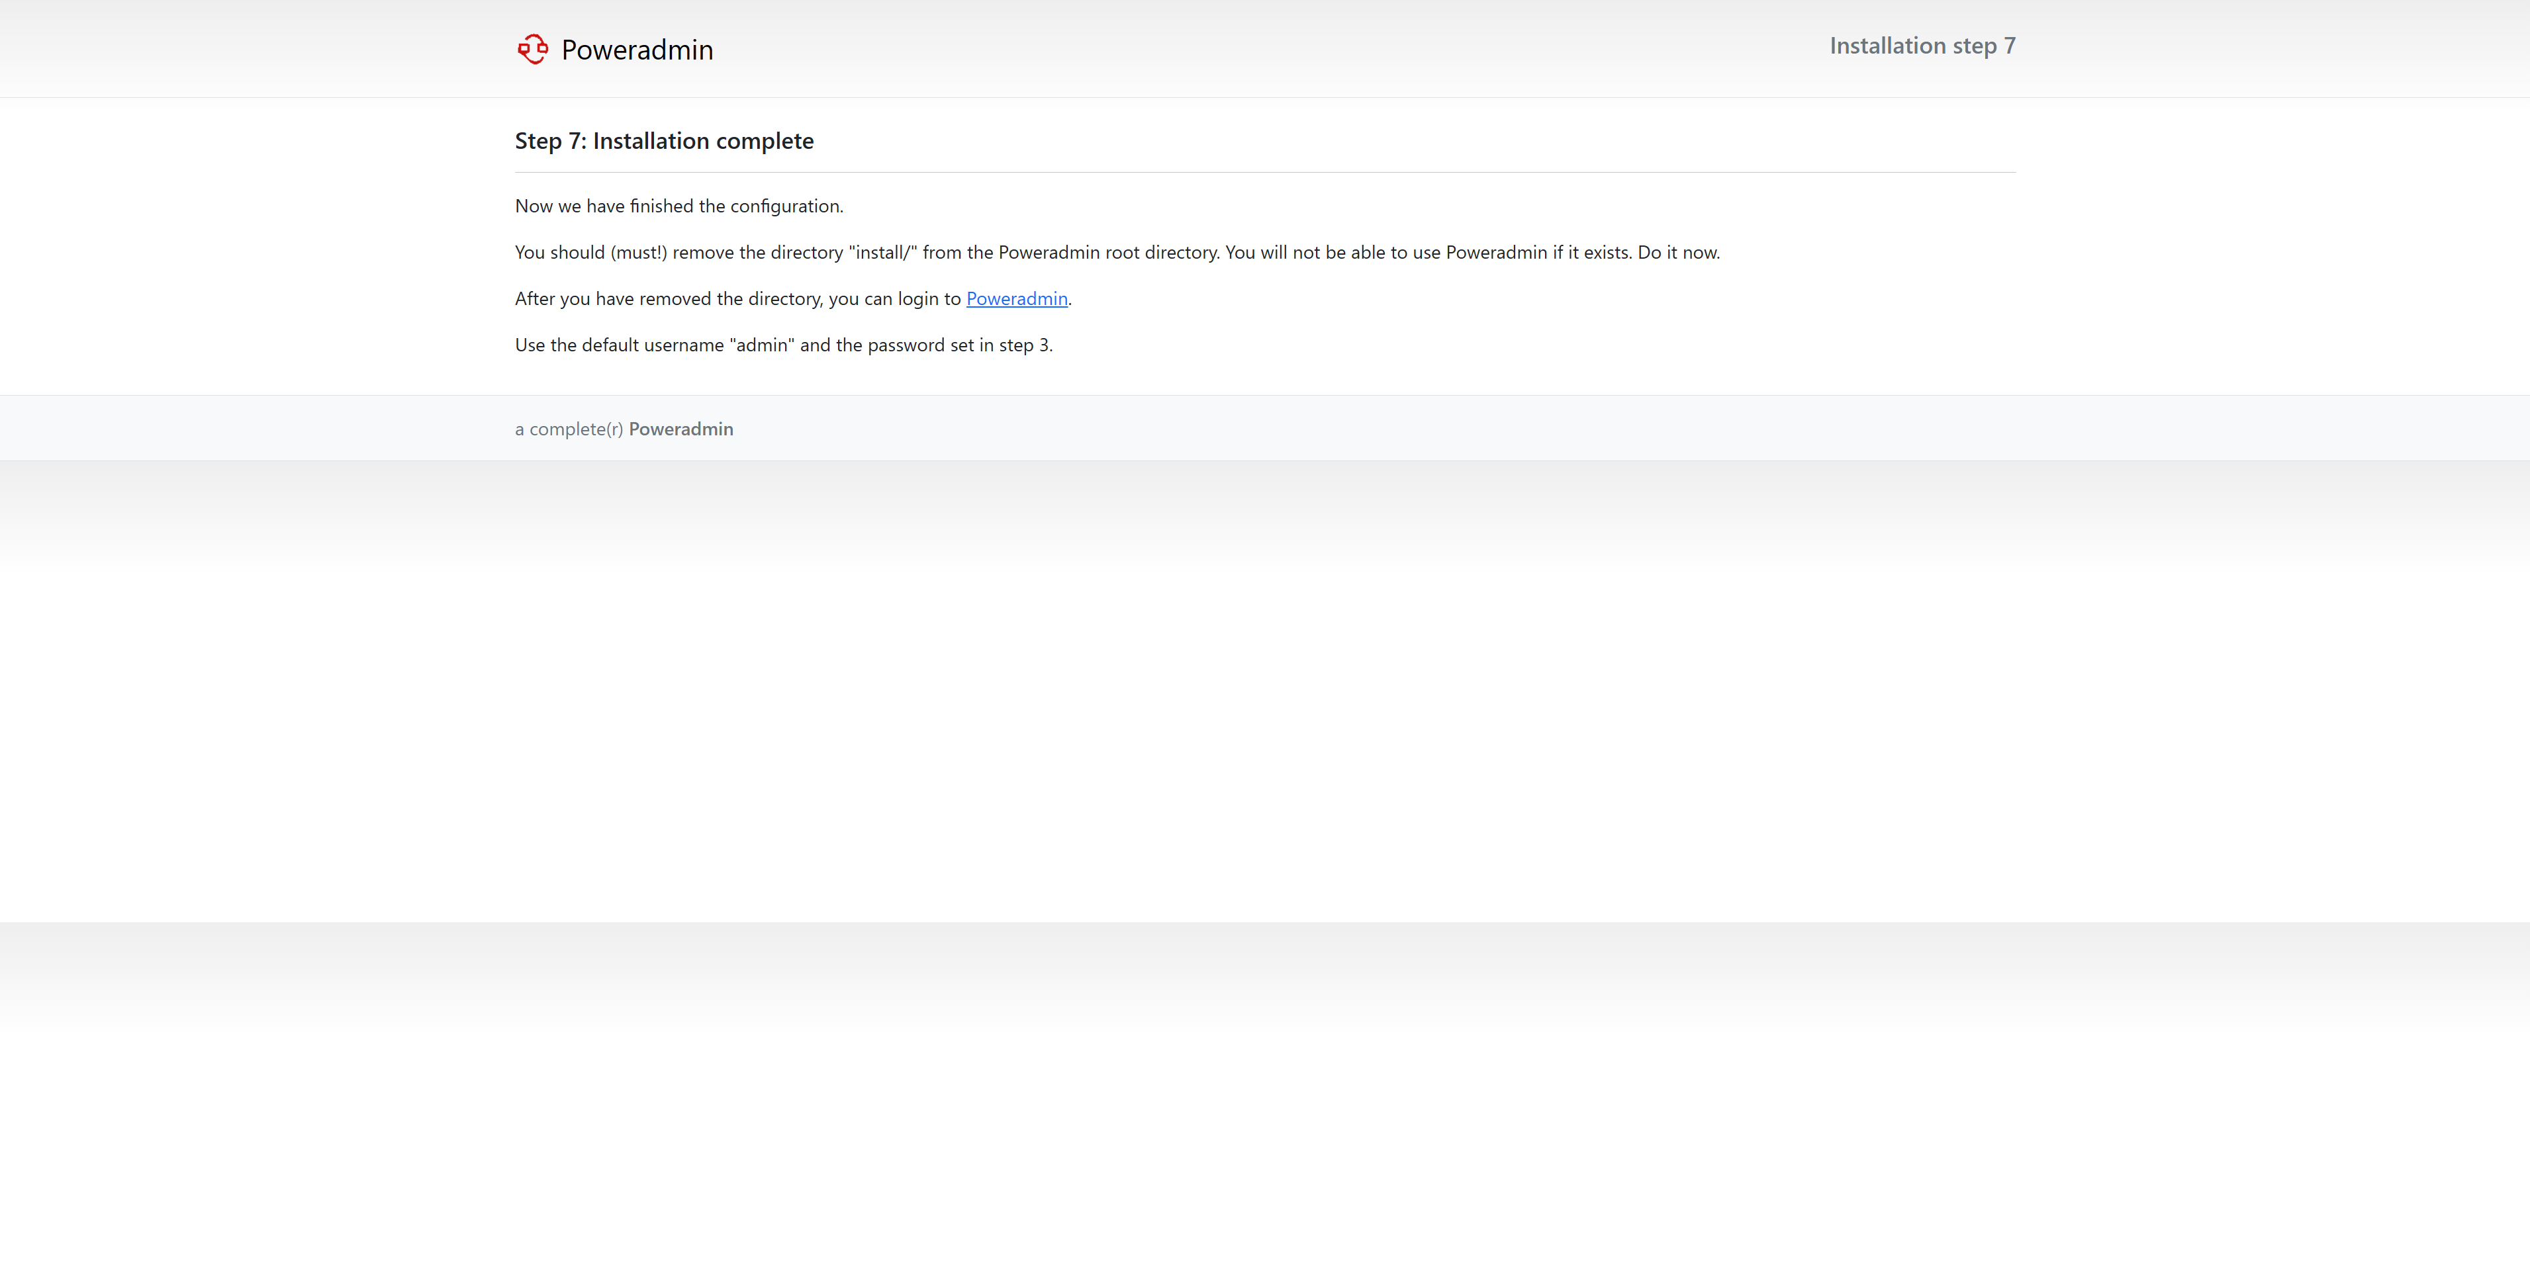Click 'you can login to' phrase

pos(894,298)
